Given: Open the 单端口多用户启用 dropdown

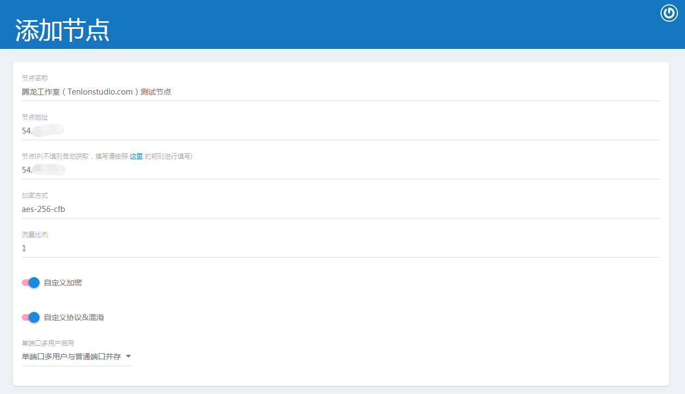Looking at the screenshot, I should (77, 357).
